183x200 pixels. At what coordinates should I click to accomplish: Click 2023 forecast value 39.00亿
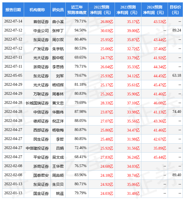(133, 31)
